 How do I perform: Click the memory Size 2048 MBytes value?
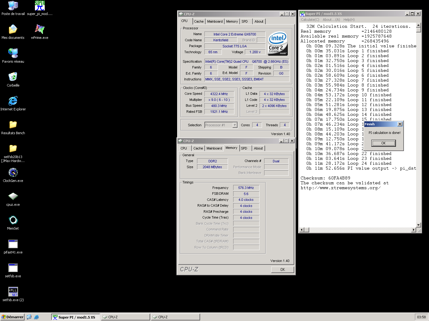point(212,167)
